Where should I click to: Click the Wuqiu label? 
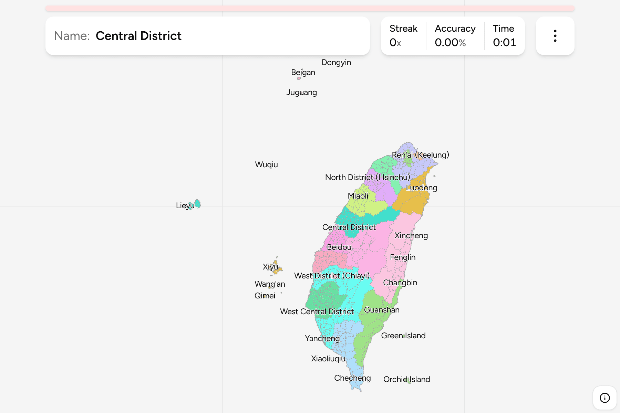[x=266, y=165]
